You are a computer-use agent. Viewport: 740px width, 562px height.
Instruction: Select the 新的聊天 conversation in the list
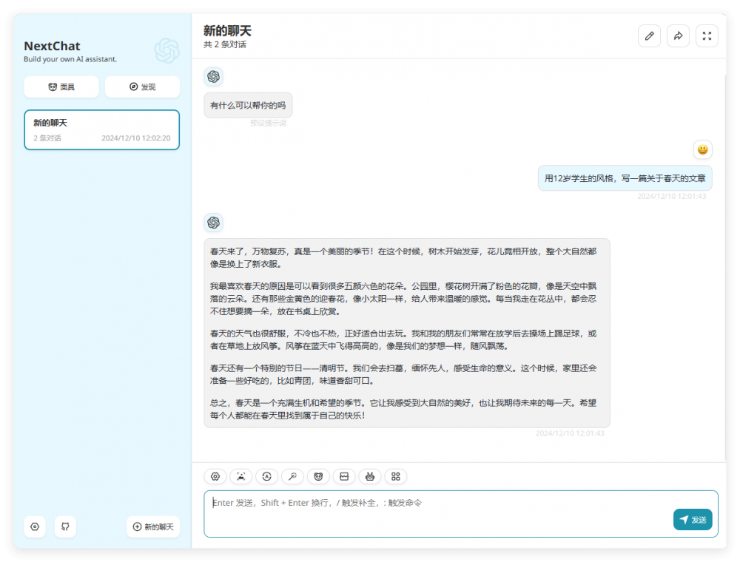pos(101,130)
